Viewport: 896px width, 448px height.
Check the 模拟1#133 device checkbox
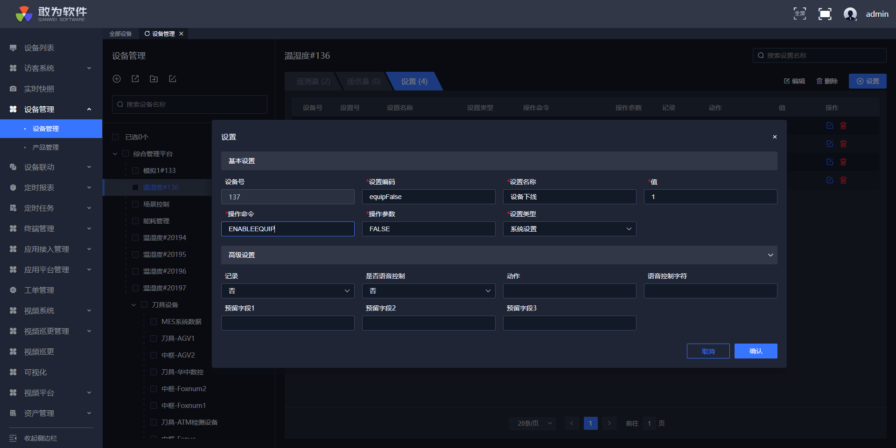(x=135, y=171)
